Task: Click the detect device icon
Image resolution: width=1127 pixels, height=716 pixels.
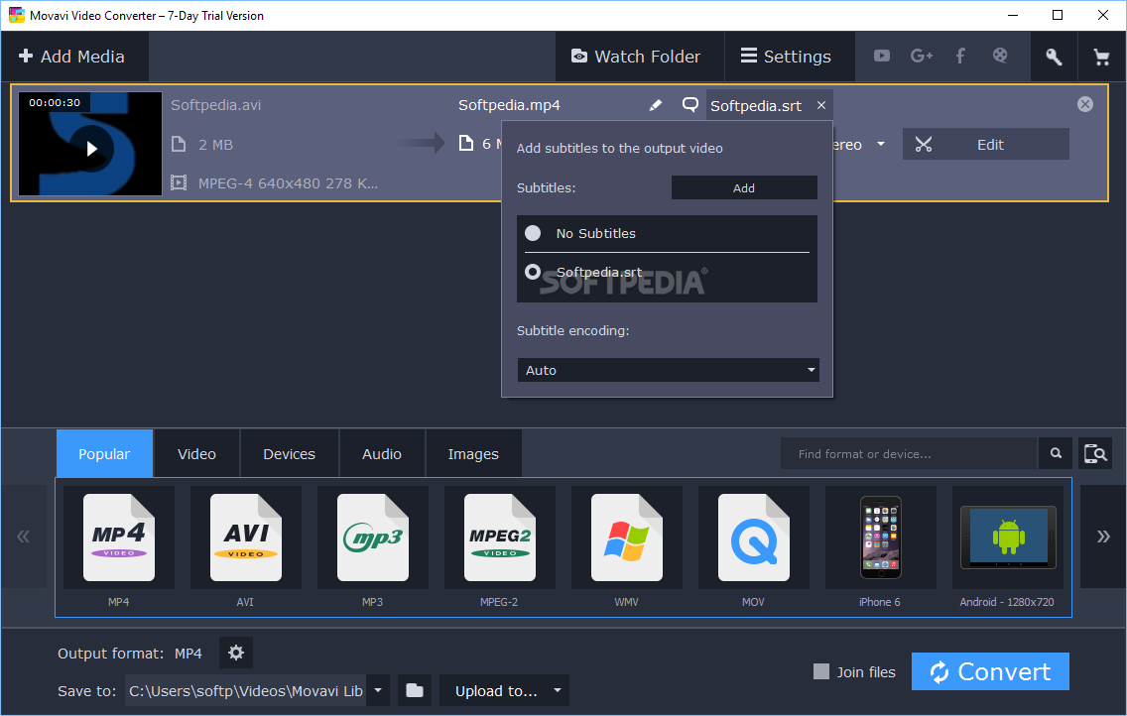Action: (x=1095, y=454)
